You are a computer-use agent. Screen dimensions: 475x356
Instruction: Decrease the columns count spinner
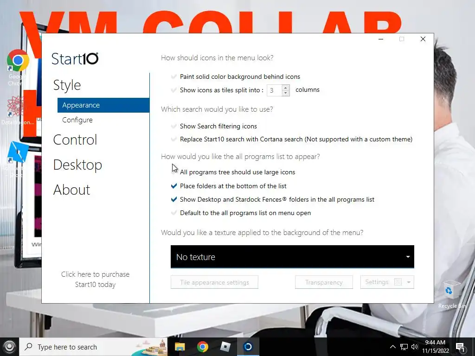(285, 93)
